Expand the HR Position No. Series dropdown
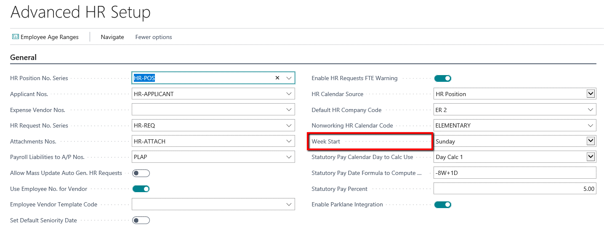604x232 pixels. 289,78
